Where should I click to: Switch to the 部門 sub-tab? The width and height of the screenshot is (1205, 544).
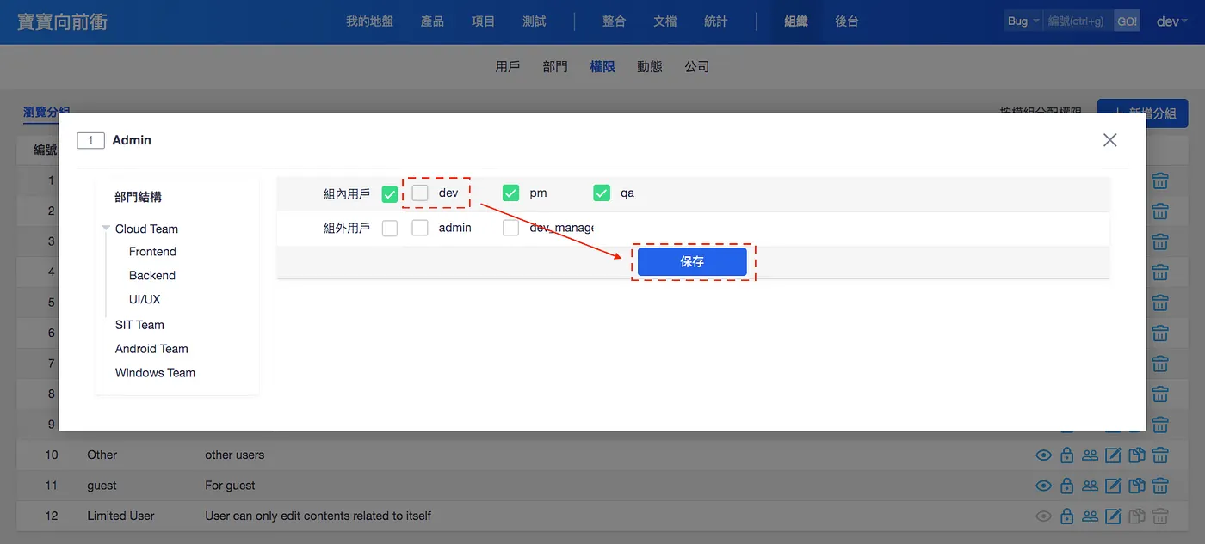tap(555, 66)
